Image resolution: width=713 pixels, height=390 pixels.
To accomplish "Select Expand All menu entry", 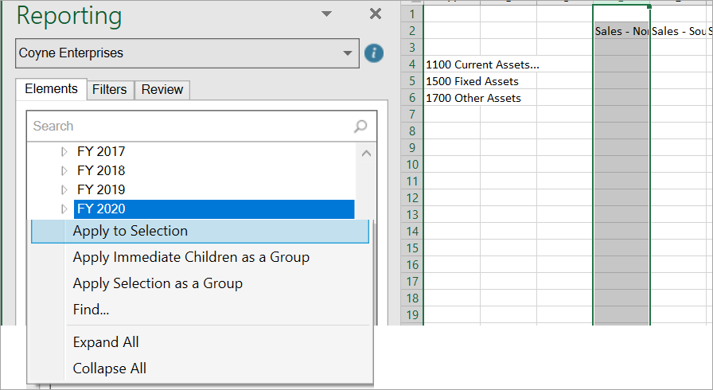I will (x=200, y=341).
